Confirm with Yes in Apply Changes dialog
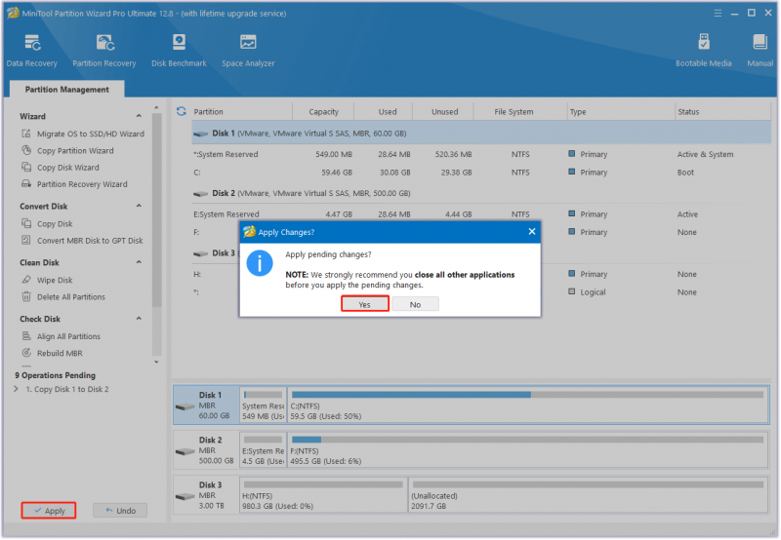Viewport: 781px width, 540px height. (364, 304)
